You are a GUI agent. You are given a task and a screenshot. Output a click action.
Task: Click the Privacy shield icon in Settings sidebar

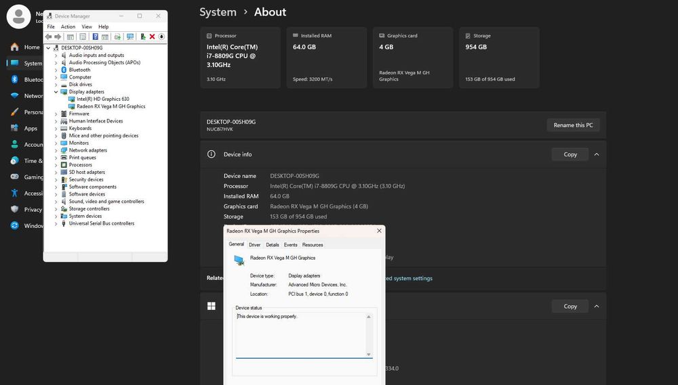pos(15,209)
